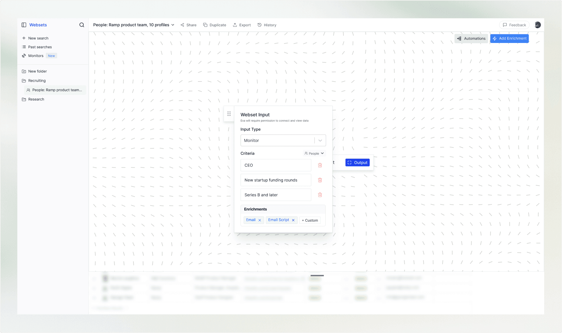Delete the CEO criterion
The height and width of the screenshot is (333, 562).
[320, 165]
